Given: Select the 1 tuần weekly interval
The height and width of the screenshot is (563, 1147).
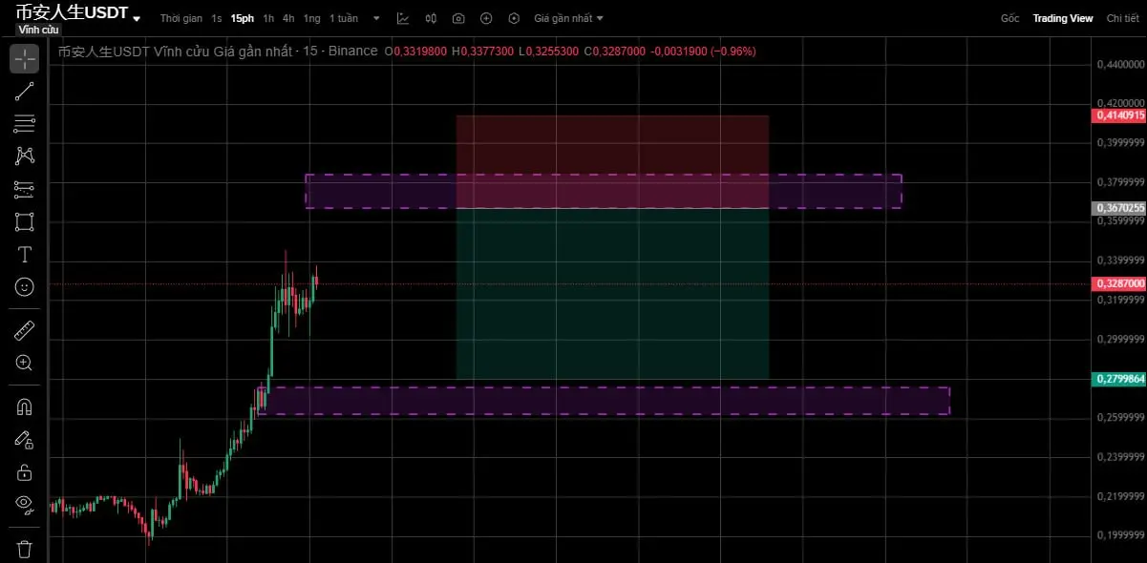Looking at the screenshot, I should click(x=344, y=18).
